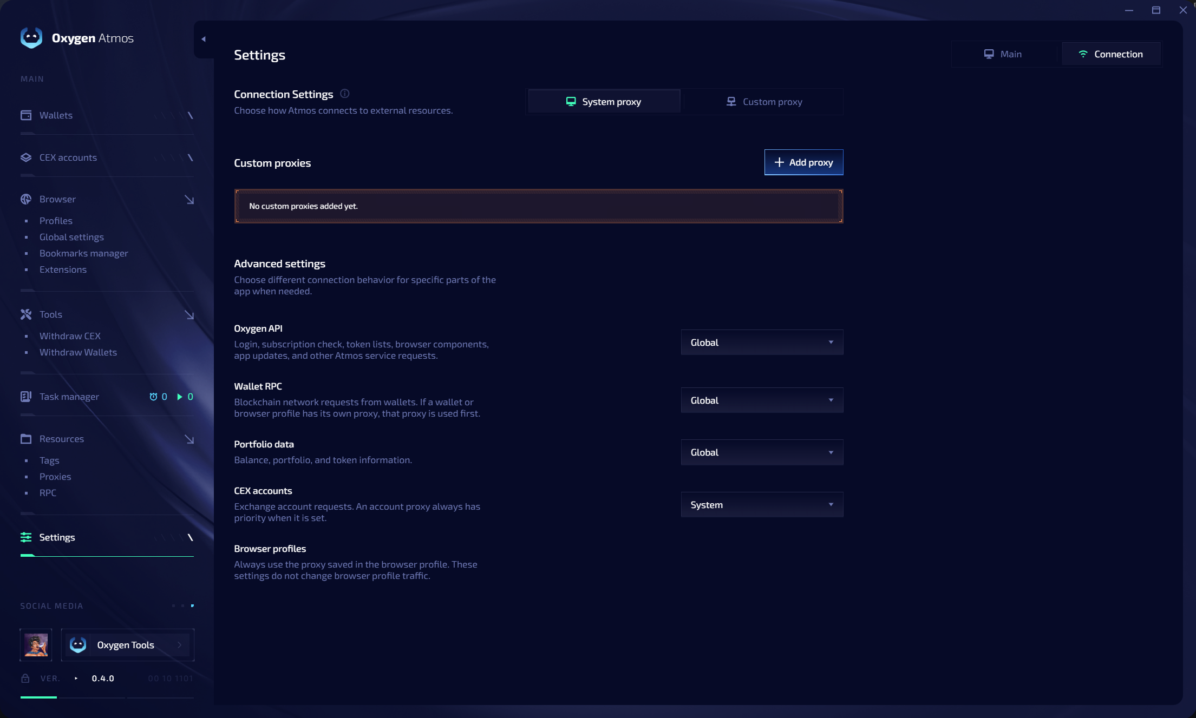This screenshot has height=718, width=1196.
Task: Expand the CEX accounts sidebar chevron
Action: pyautogui.click(x=190, y=157)
